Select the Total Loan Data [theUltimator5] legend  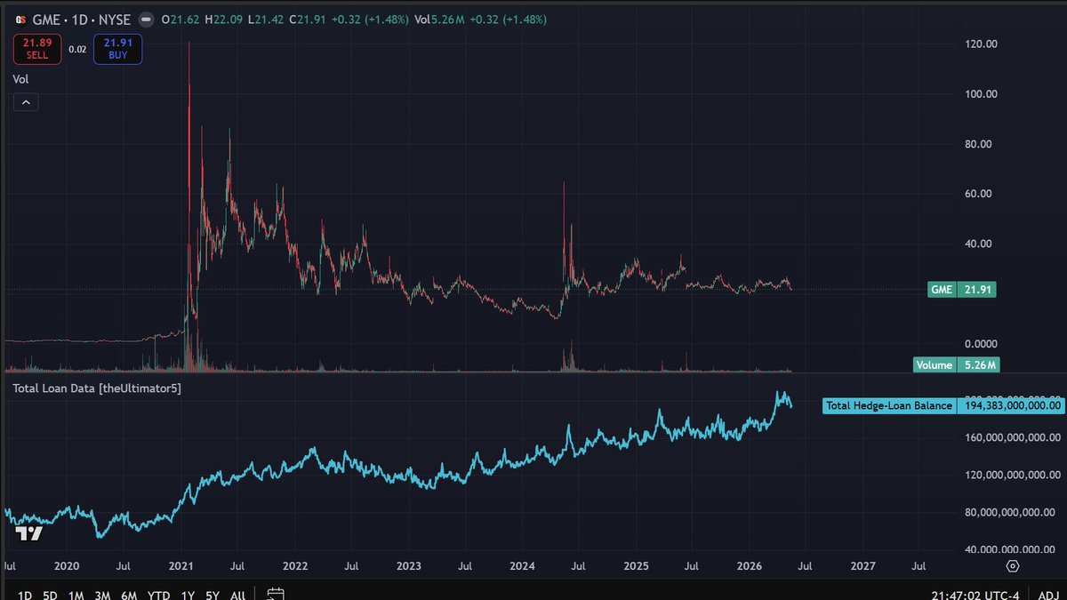(x=96, y=388)
